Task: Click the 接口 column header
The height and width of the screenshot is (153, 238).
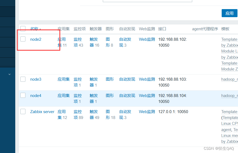Action: (x=162, y=29)
